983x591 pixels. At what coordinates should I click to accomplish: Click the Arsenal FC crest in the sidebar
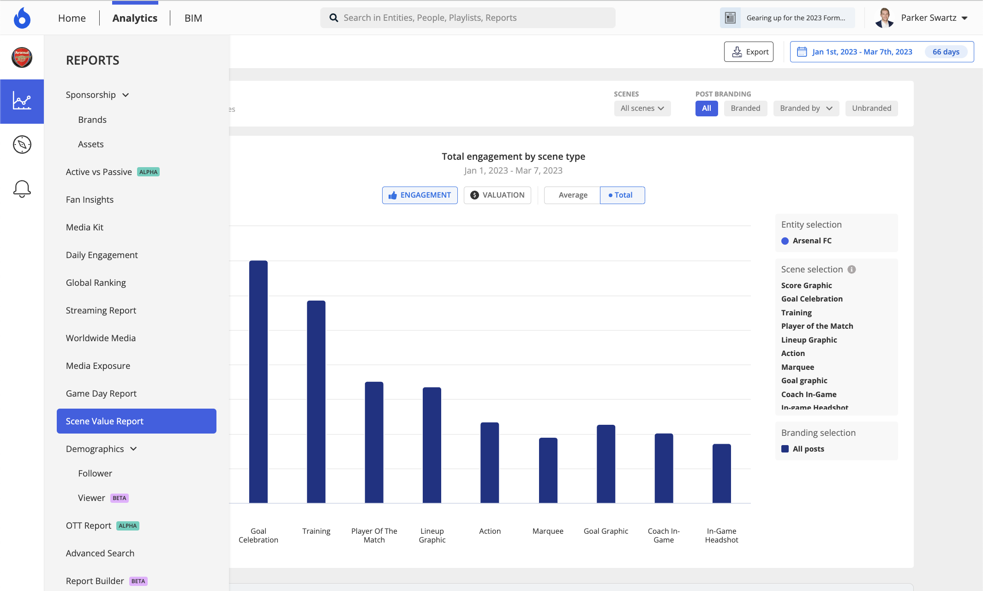(22, 57)
